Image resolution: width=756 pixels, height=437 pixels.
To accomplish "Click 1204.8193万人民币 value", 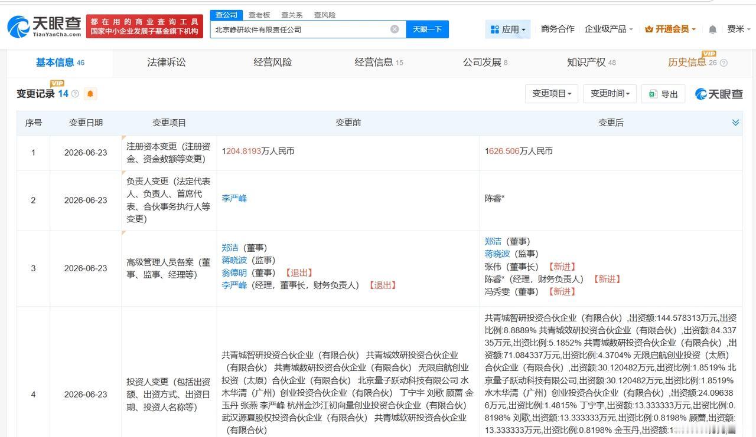I will [258, 152].
